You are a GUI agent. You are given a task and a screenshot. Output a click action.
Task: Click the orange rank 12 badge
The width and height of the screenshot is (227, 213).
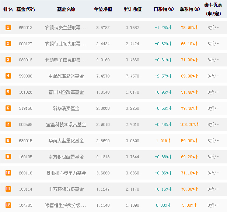[x=8, y=205]
